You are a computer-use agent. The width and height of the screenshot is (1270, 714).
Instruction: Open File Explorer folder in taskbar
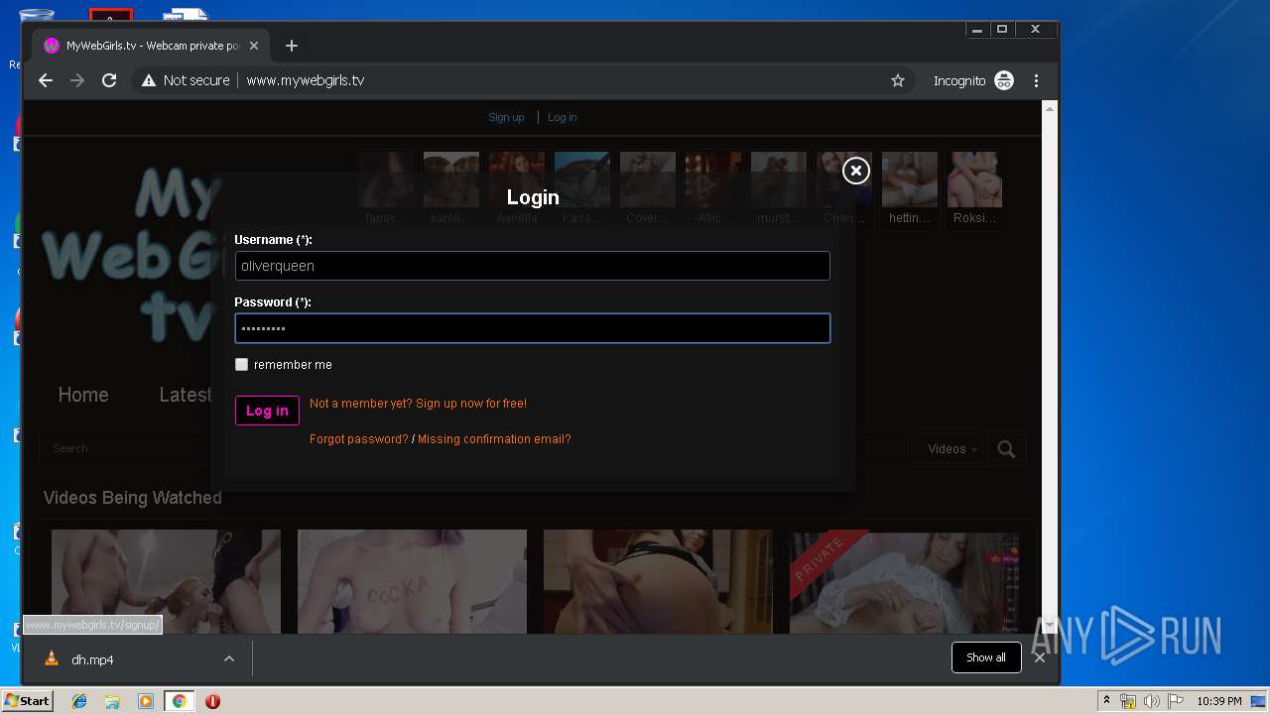(112, 701)
